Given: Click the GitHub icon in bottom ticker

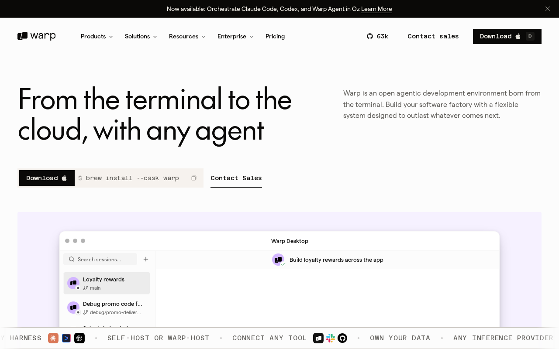Looking at the screenshot, I should pos(342,338).
